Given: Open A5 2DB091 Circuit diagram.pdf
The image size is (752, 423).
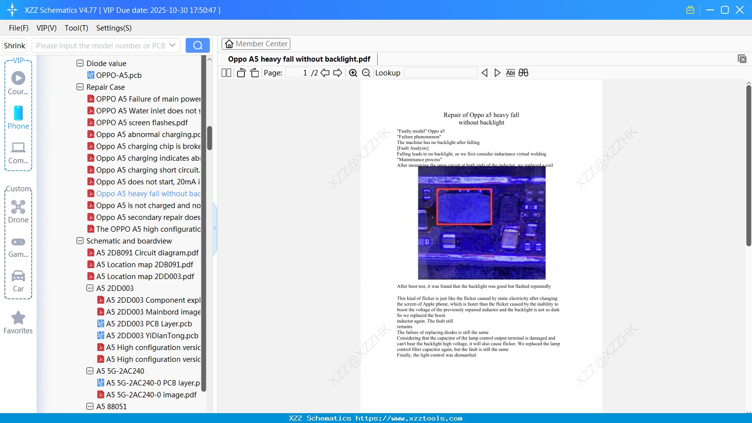Looking at the screenshot, I should tap(143, 252).
